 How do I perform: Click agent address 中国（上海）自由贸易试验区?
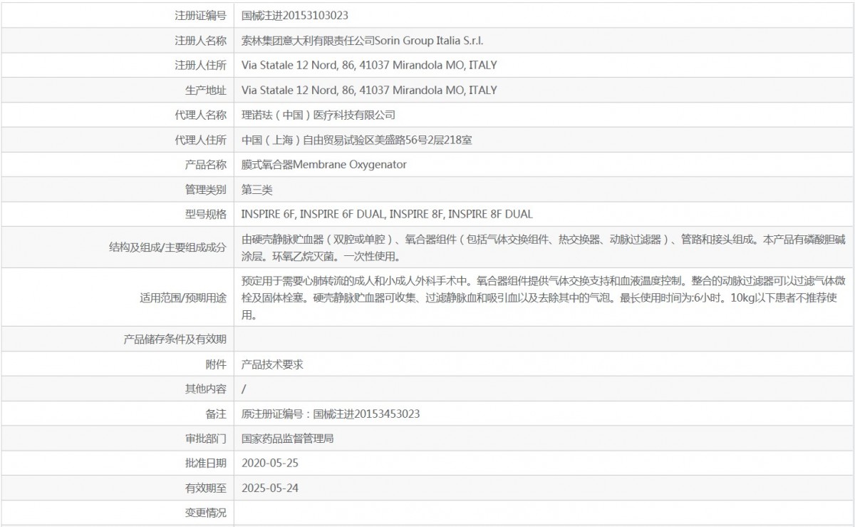[357, 140]
